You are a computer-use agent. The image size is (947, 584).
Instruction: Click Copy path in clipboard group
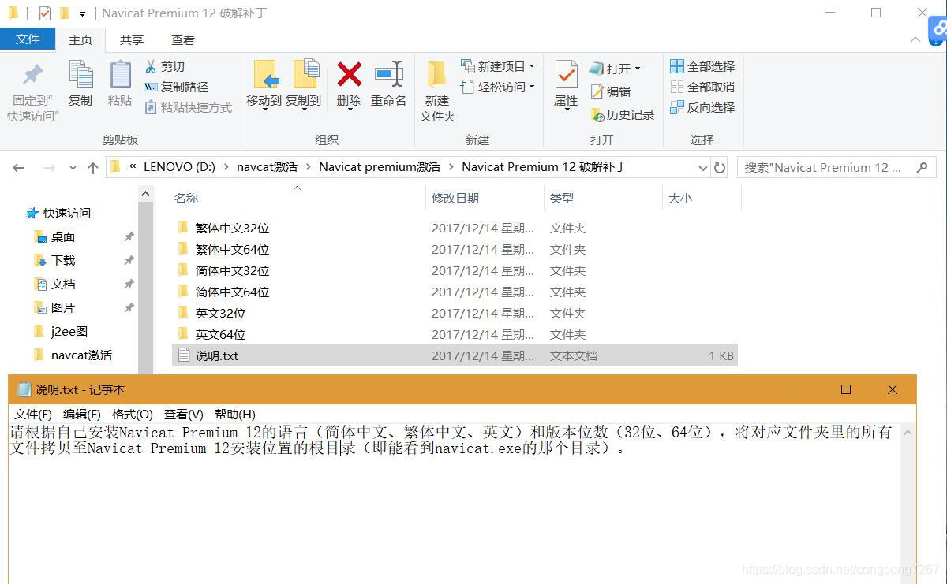176,87
